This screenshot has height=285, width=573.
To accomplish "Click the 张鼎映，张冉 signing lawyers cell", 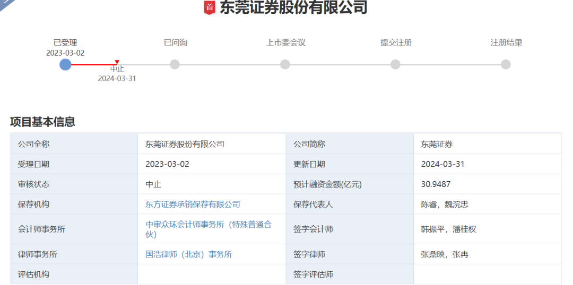I will [445, 254].
